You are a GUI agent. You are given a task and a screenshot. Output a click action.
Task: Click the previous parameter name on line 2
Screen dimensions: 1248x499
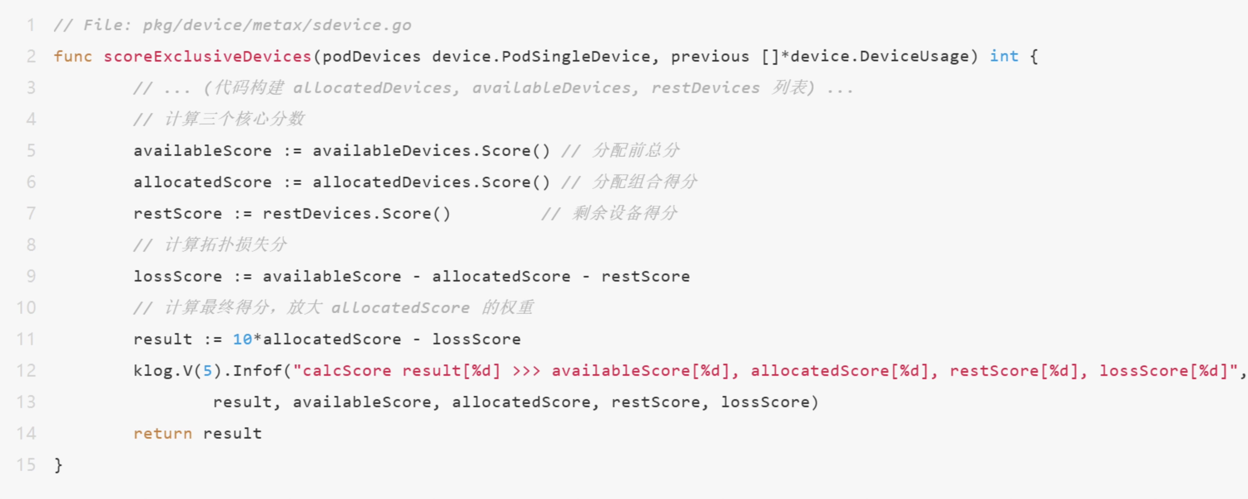(710, 56)
